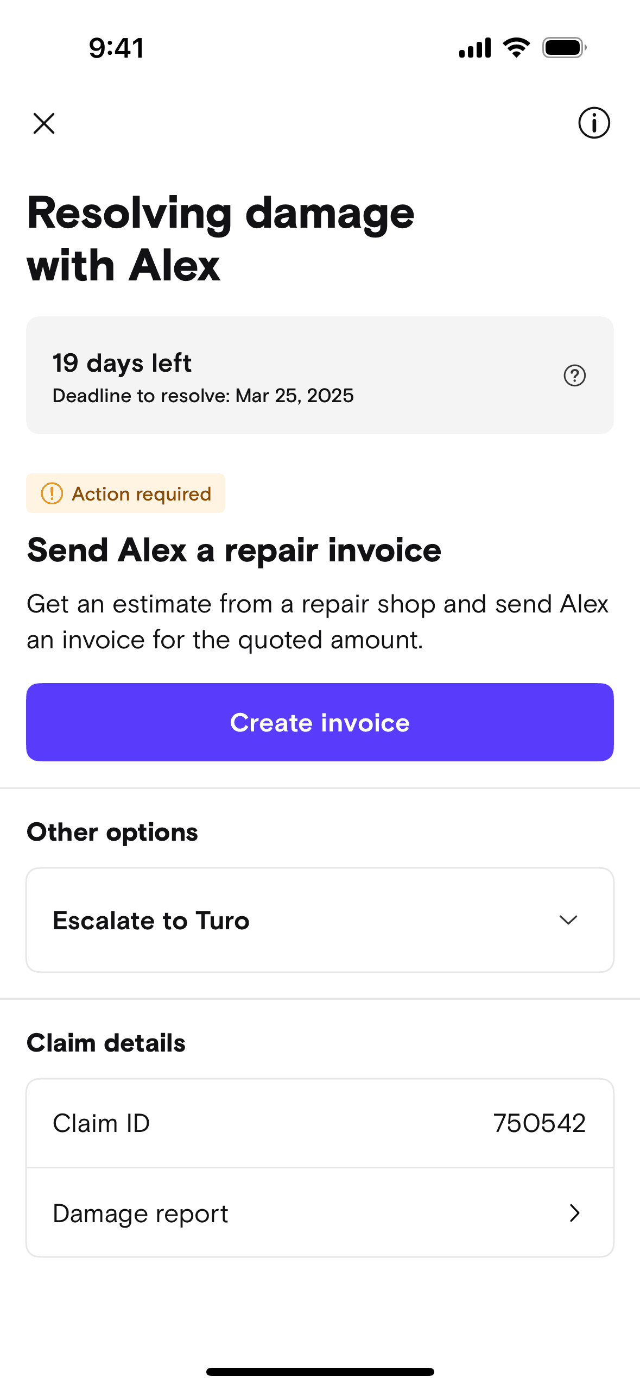Click the claim ID number 750542

(x=539, y=1123)
